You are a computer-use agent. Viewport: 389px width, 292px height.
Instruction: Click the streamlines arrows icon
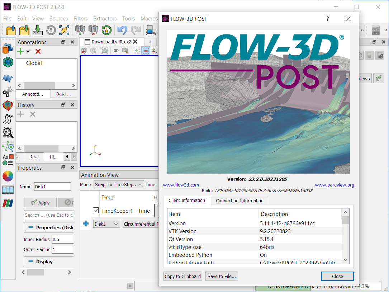pos(8,119)
